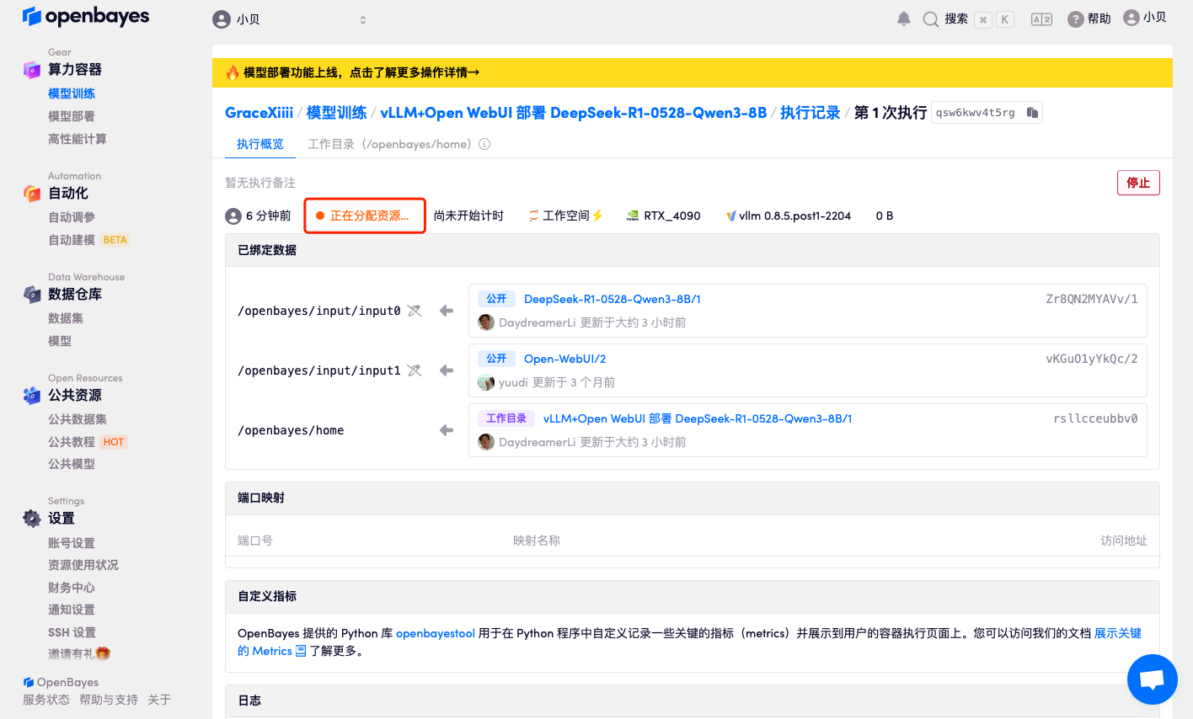The width and height of the screenshot is (1193, 719).
Task: Unbind the input0 data link icon
Action: coord(415,311)
